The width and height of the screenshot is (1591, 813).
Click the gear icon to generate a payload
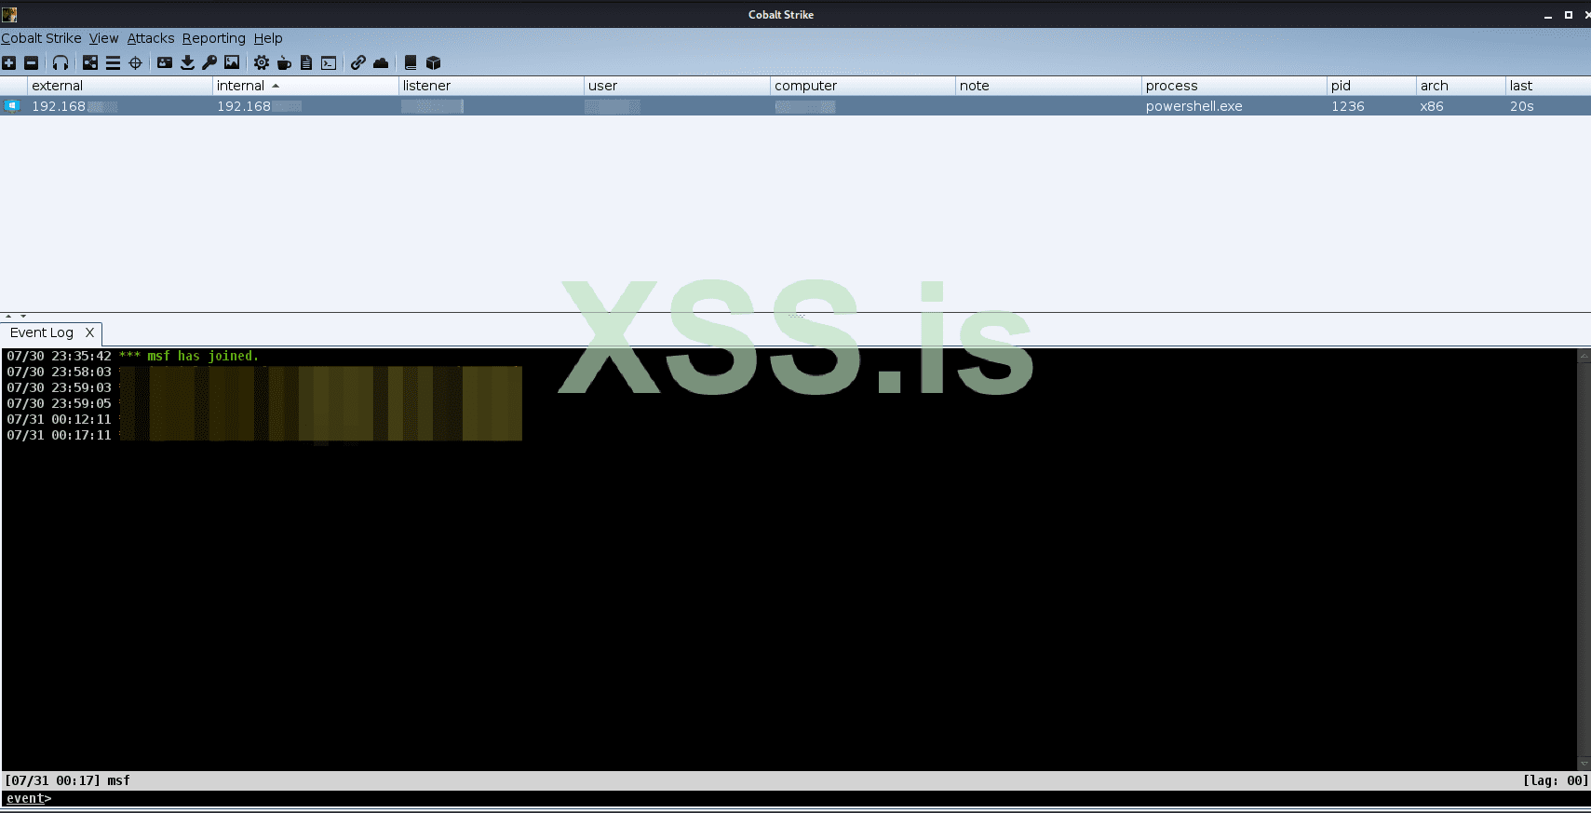click(262, 62)
